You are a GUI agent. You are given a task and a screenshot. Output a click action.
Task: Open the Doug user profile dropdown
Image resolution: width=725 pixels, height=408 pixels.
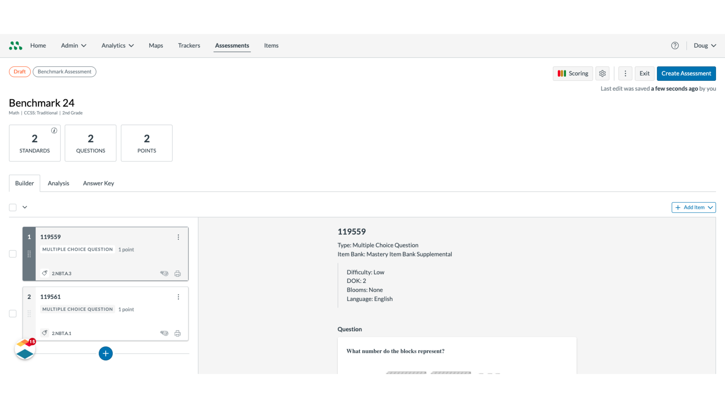(705, 45)
